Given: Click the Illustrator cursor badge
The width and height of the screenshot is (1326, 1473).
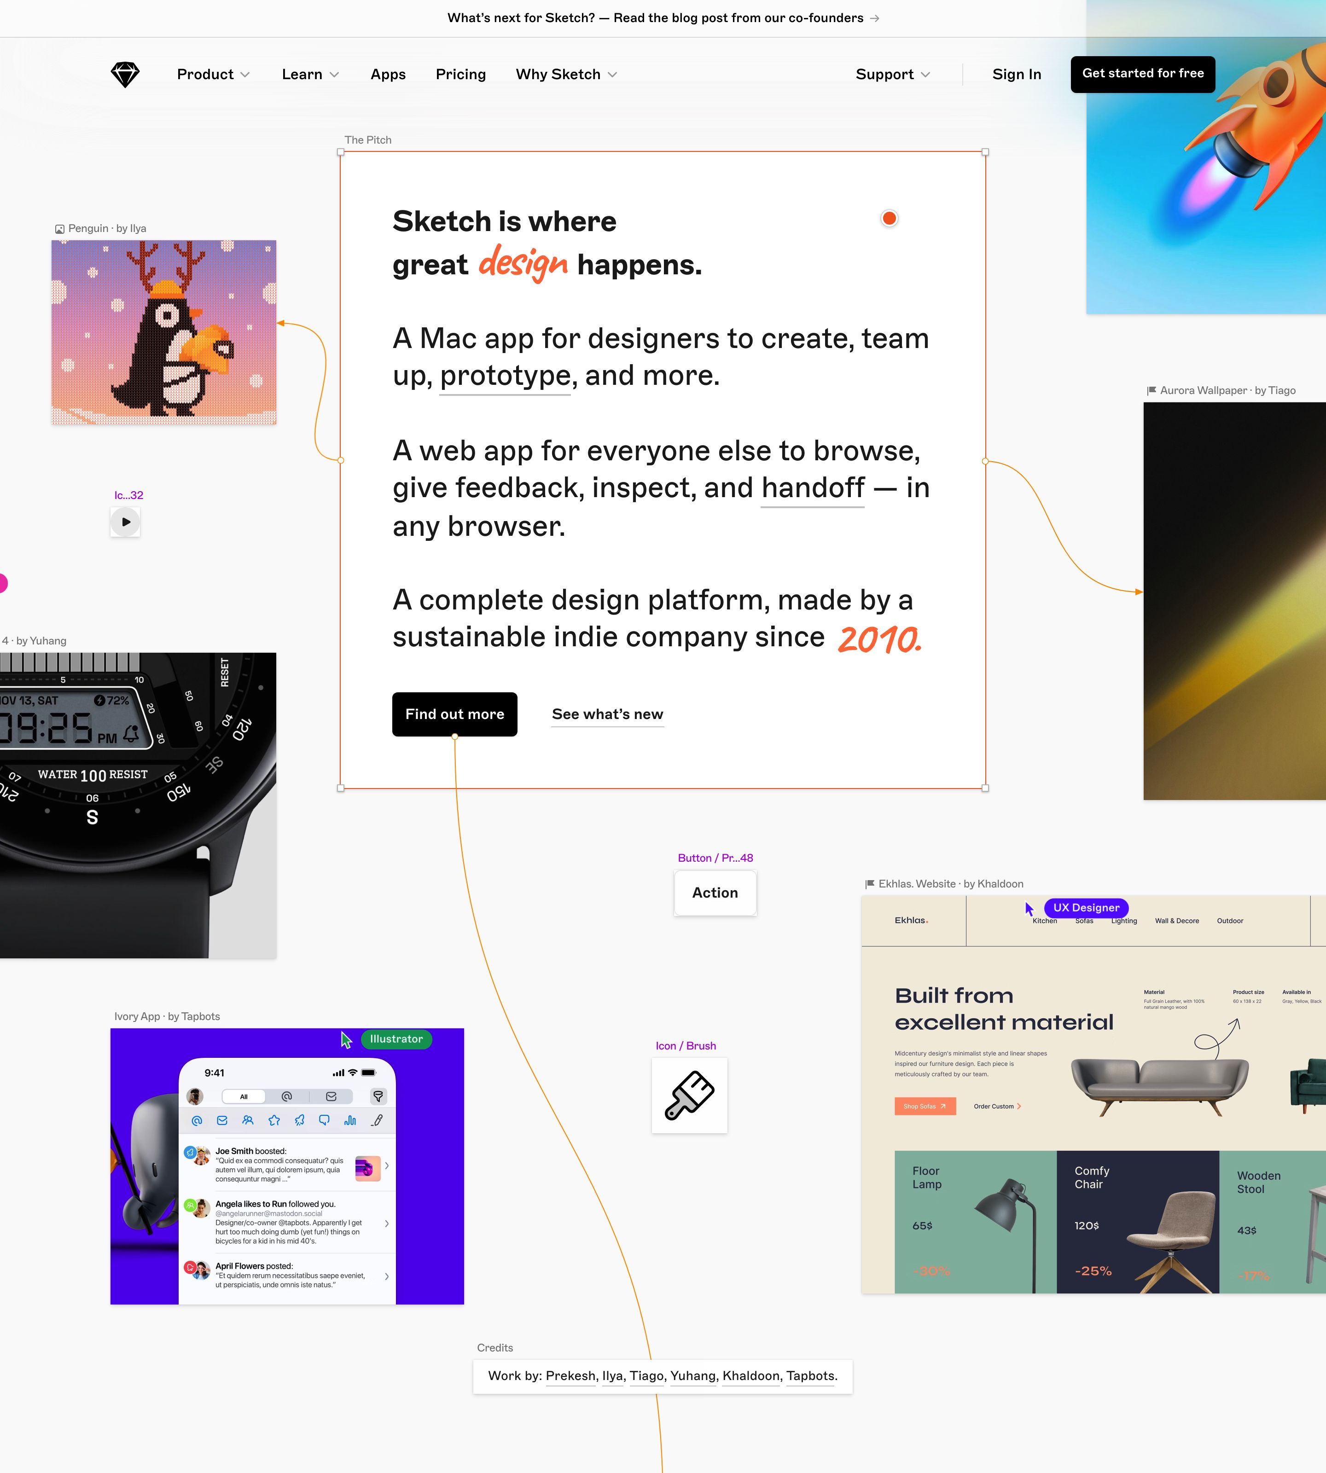Looking at the screenshot, I should tap(395, 1039).
